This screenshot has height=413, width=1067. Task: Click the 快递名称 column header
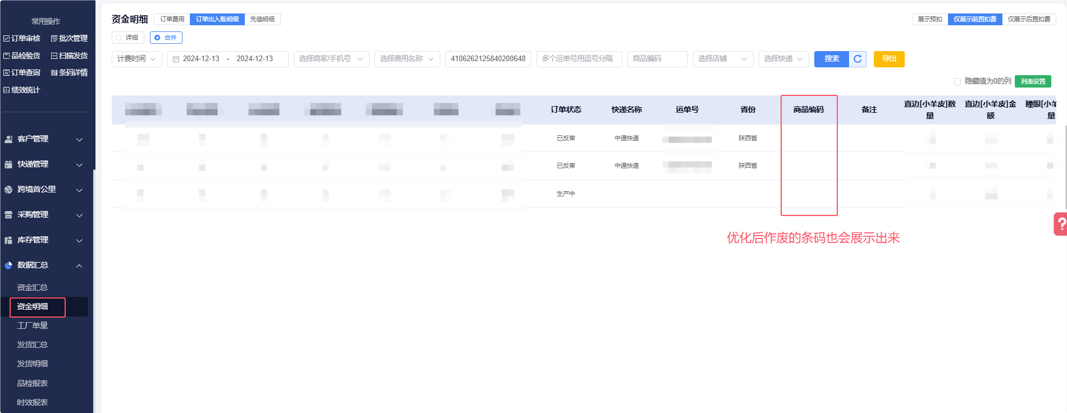[x=627, y=110]
